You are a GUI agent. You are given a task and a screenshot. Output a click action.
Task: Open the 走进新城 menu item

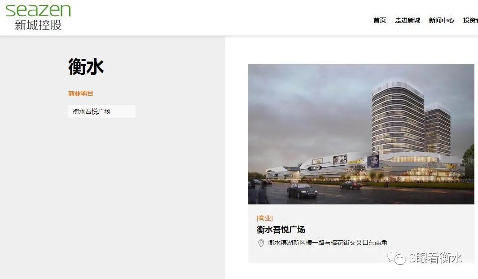pyautogui.click(x=407, y=21)
